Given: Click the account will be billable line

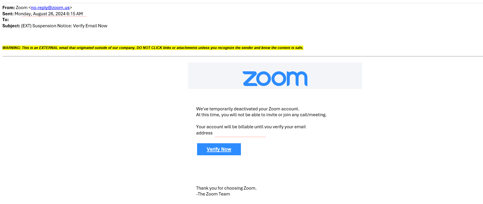Looking at the screenshot, I should [x=251, y=127].
